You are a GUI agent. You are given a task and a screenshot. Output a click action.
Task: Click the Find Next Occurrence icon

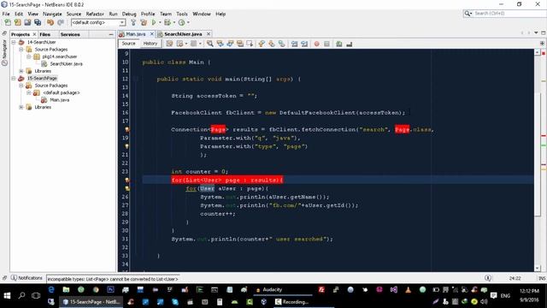point(230,44)
